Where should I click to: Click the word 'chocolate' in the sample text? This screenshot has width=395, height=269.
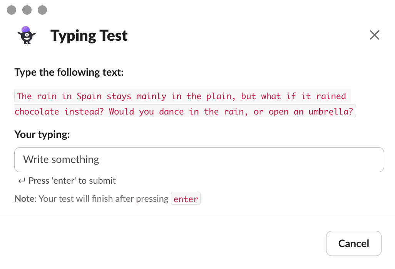tap(37, 111)
